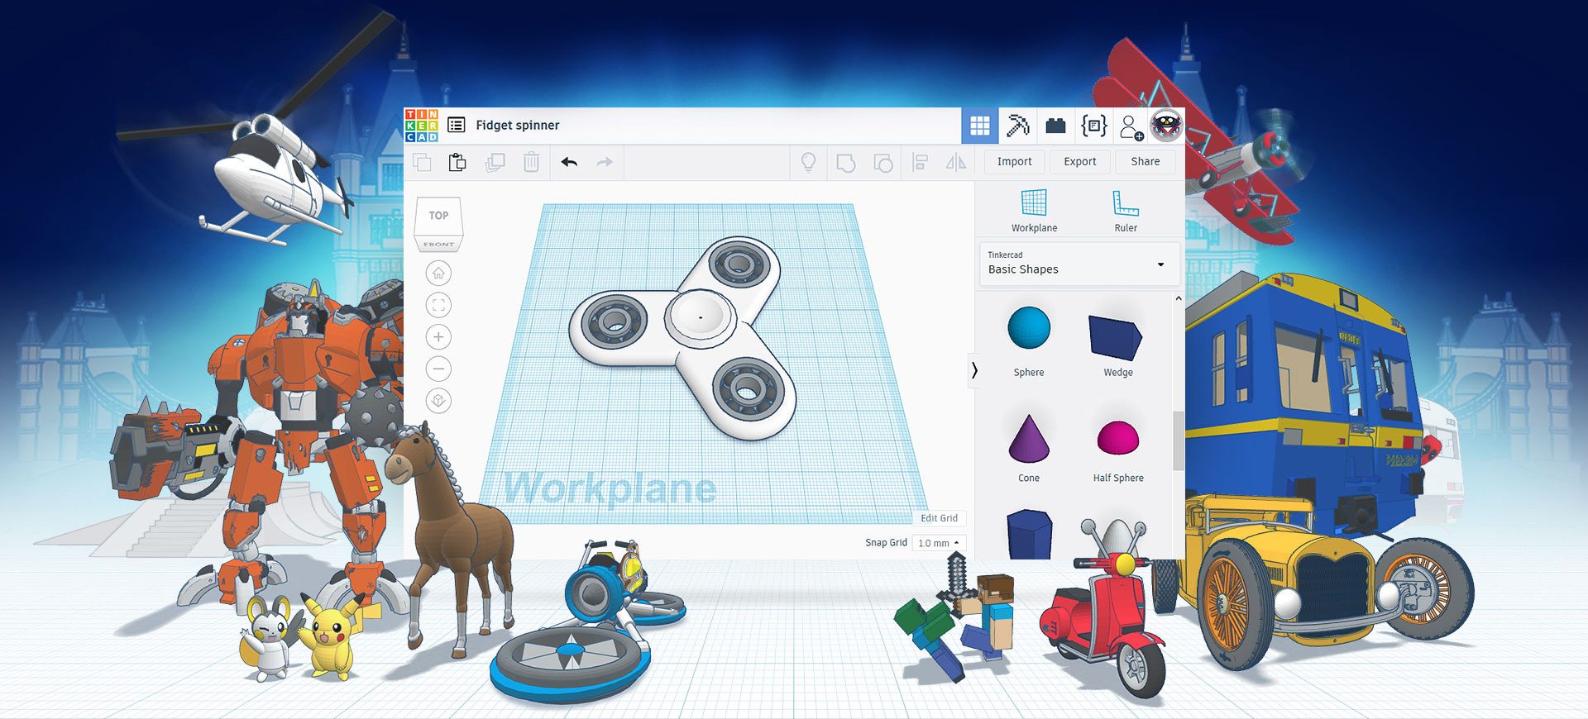Switch to the Bricks mode icon
This screenshot has height=719, width=1588.
pos(1055,126)
